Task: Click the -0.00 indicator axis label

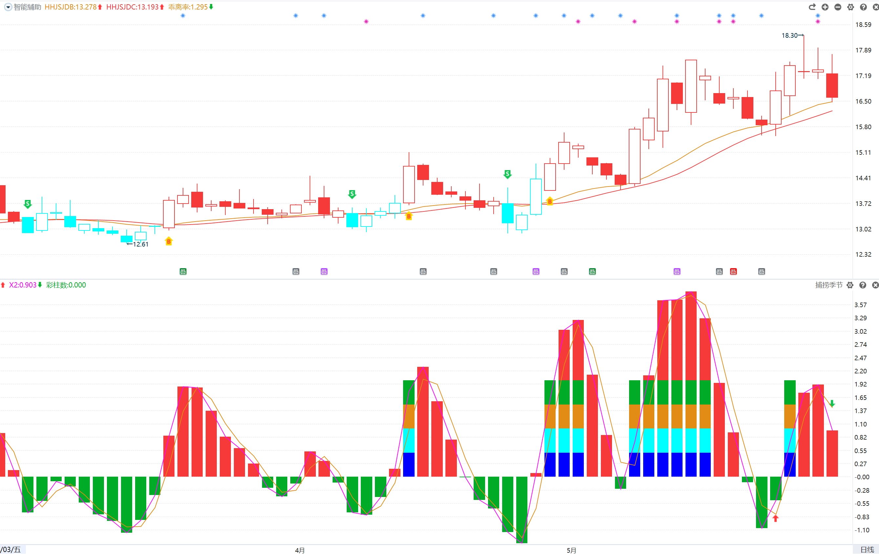Action: pyautogui.click(x=862, y=477)
